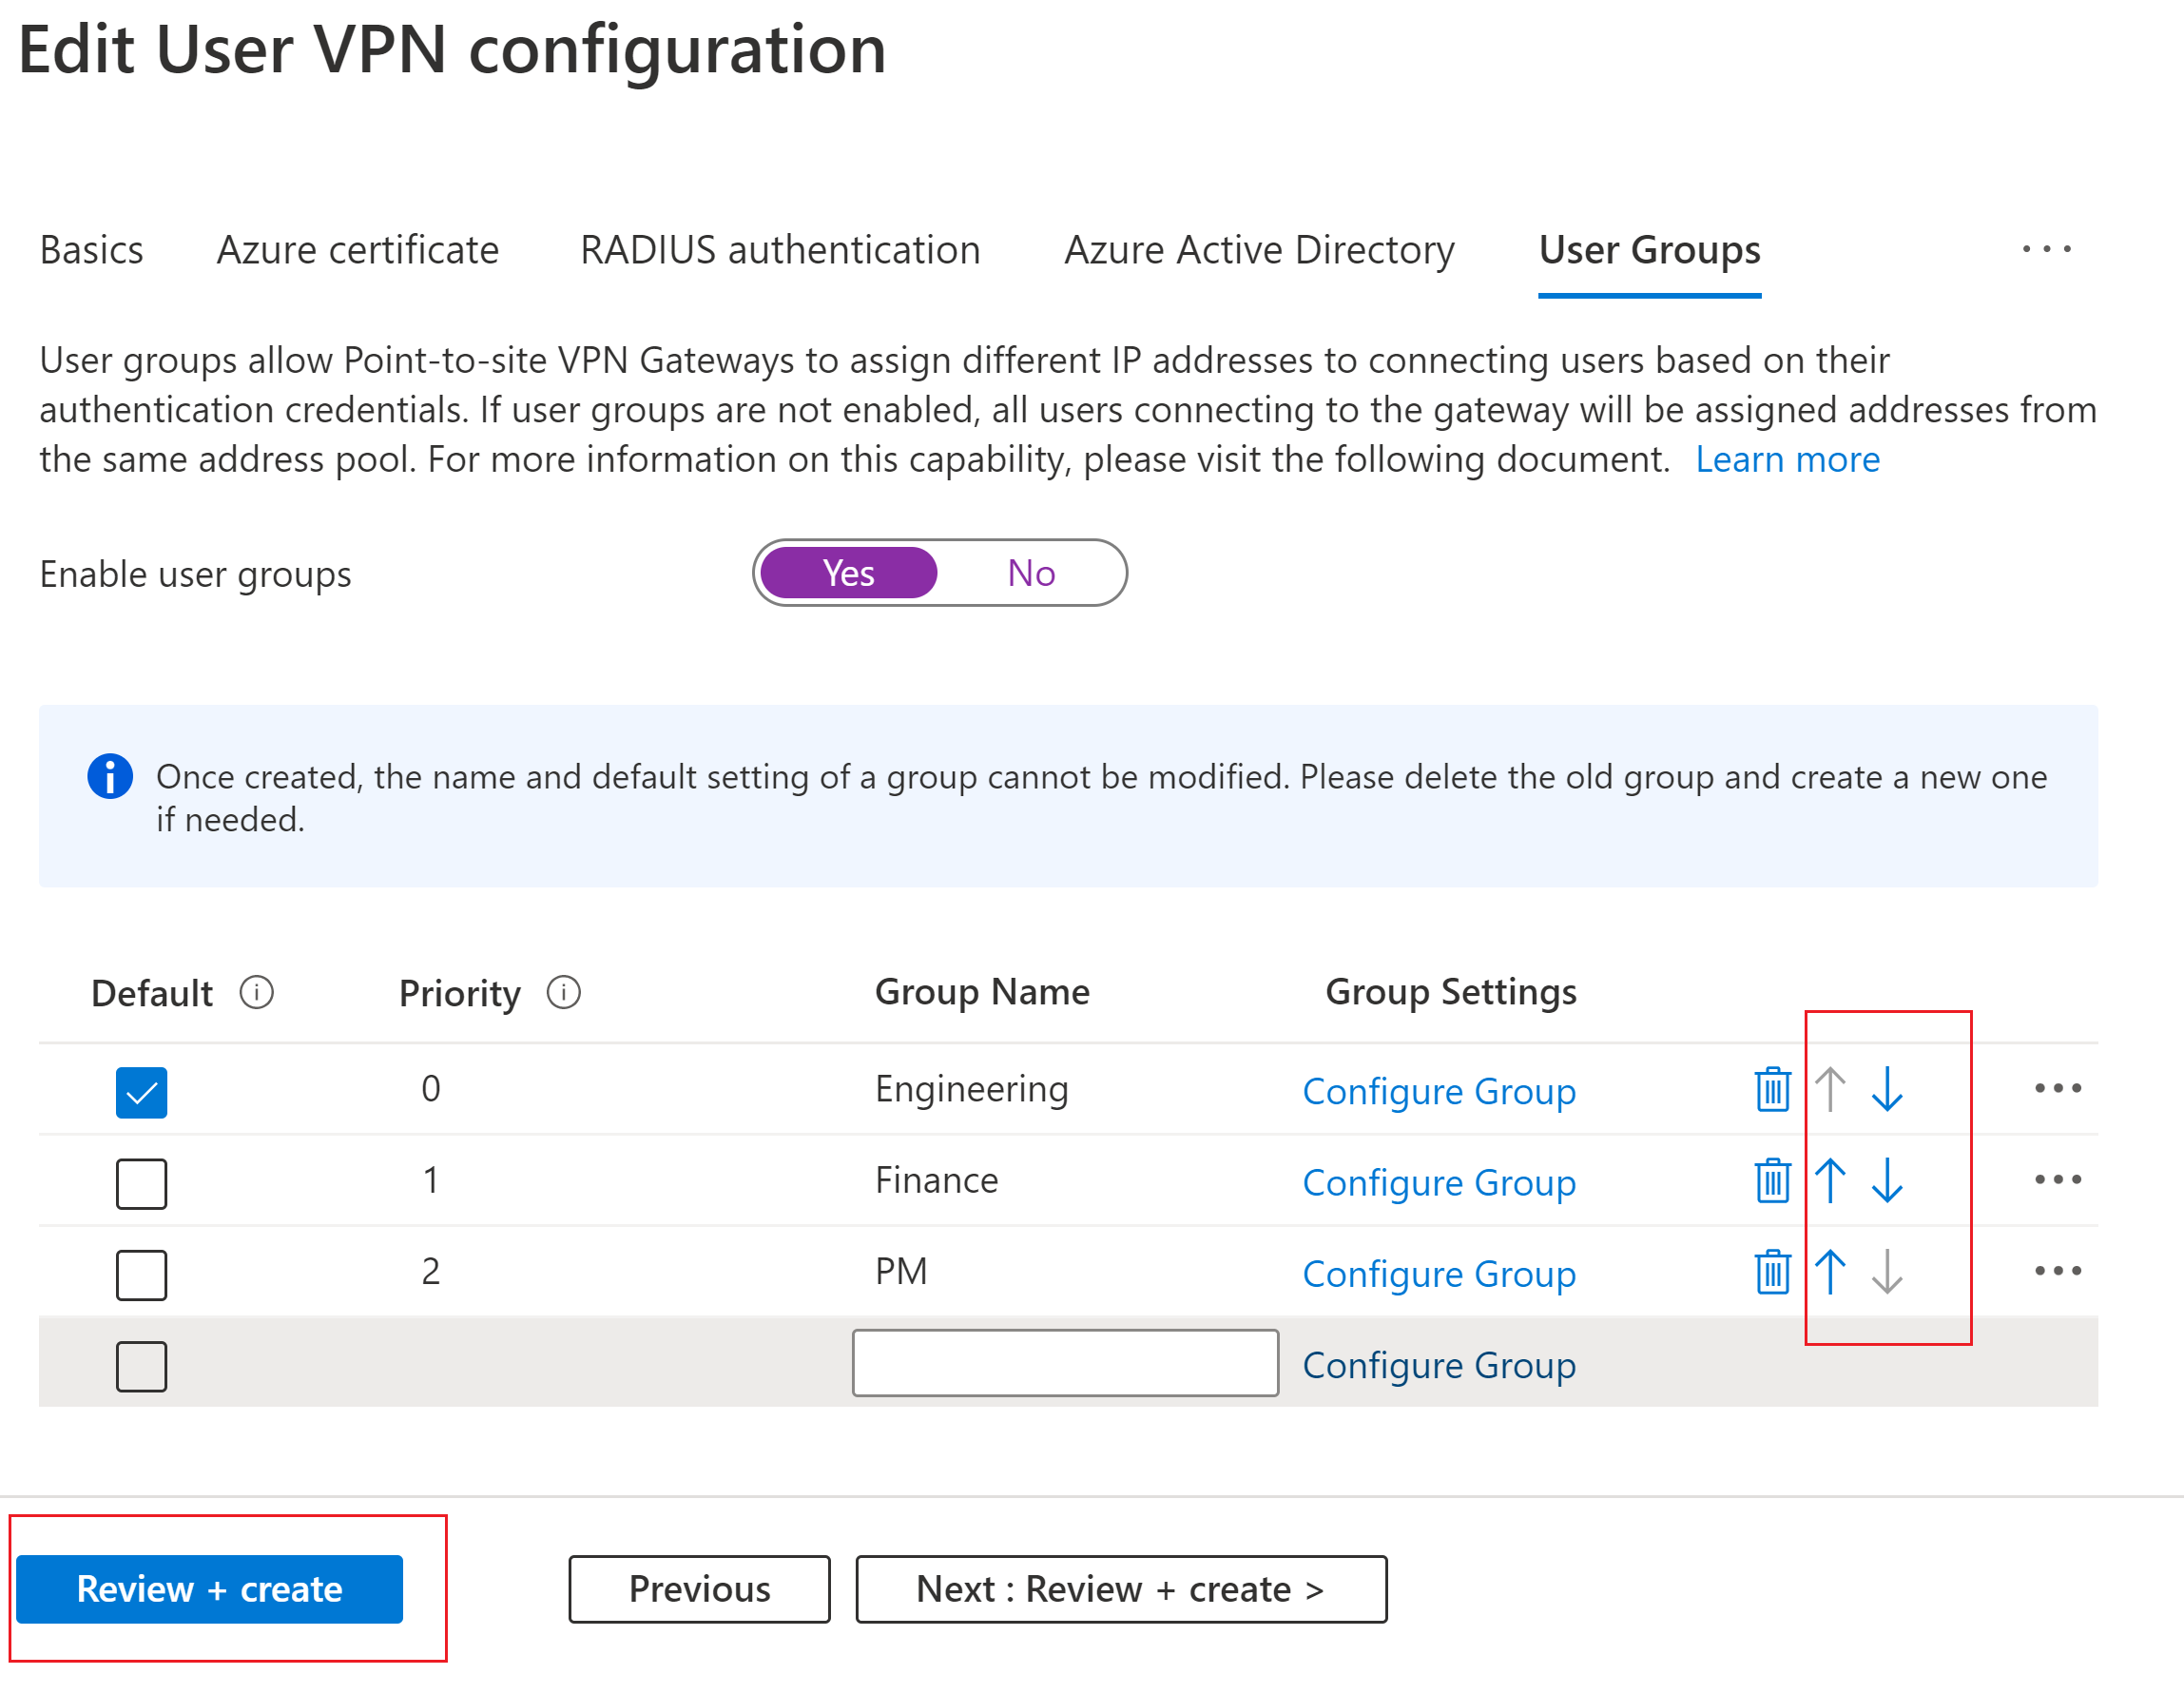Open more options for PM row

point(2057,1272)
